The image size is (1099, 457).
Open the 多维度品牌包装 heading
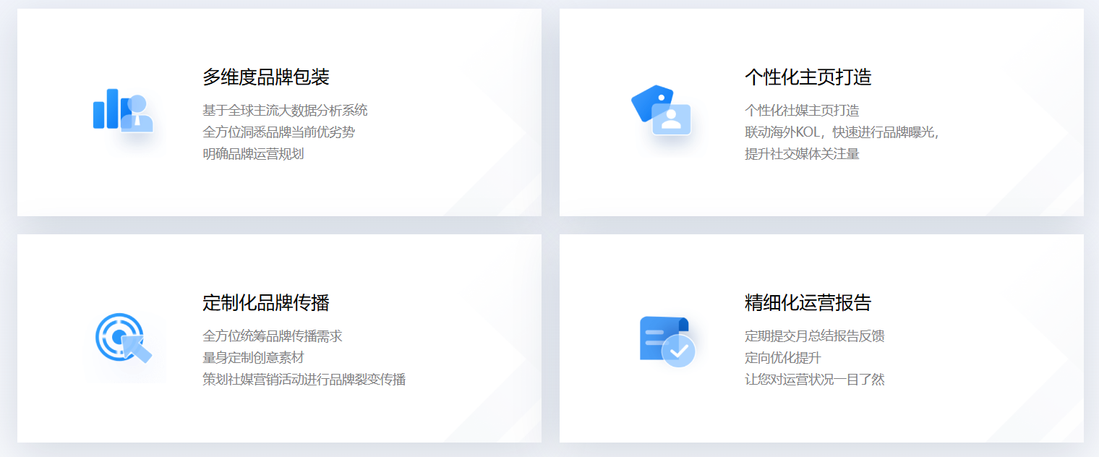point(266,77)
